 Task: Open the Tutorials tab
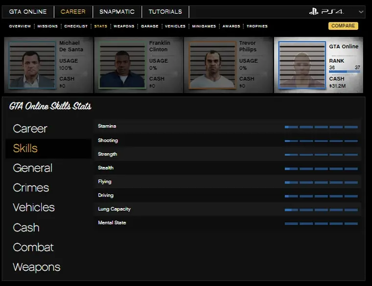coord(165,12)
